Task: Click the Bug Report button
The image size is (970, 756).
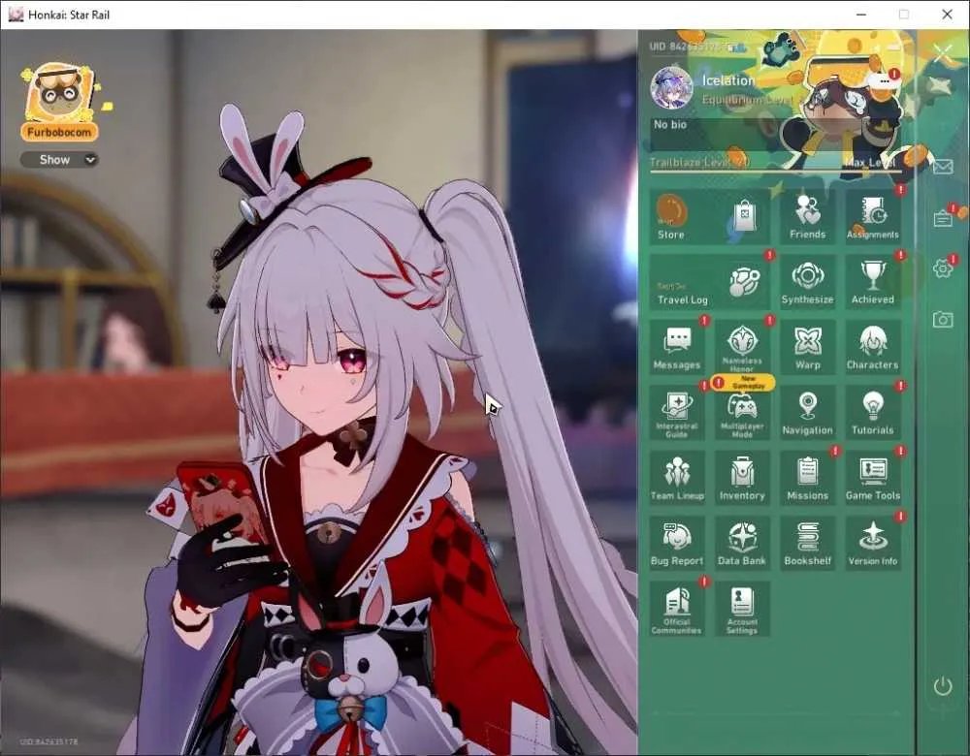Action: [x=677, y=544]
